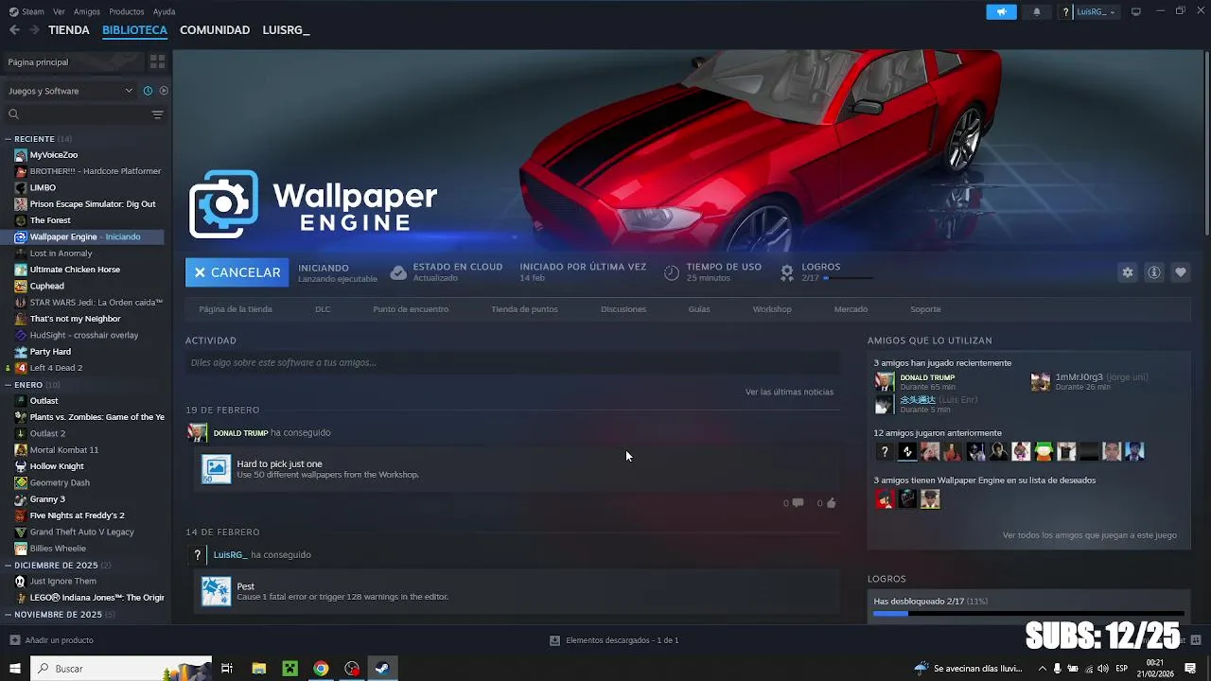Open the Ver menu

coord(59,11)
